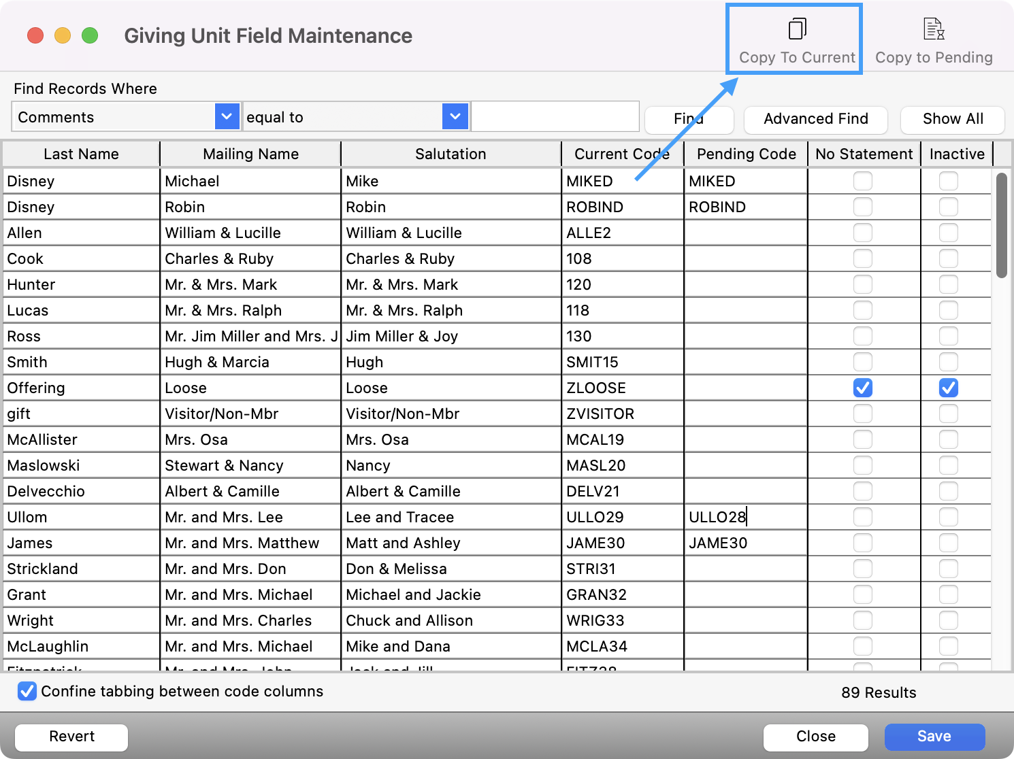Click the search value text field

point(555,117)
